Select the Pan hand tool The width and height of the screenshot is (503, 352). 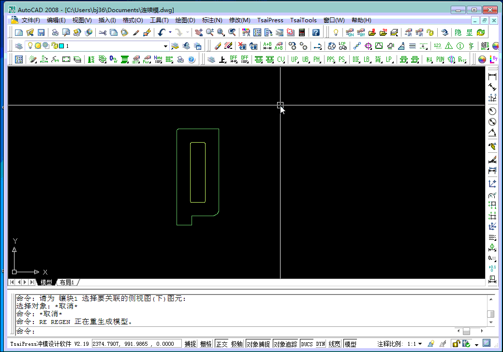point(198,32)
